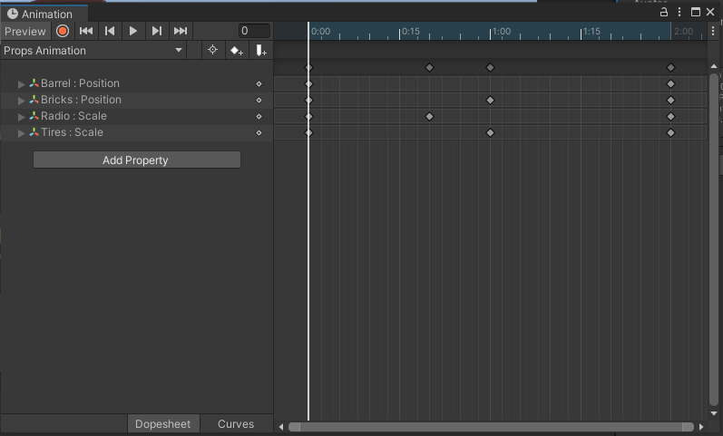Click the current frame number field
Image resolution: width=723 pixels, height=436 pixels.
pos(254,31)
